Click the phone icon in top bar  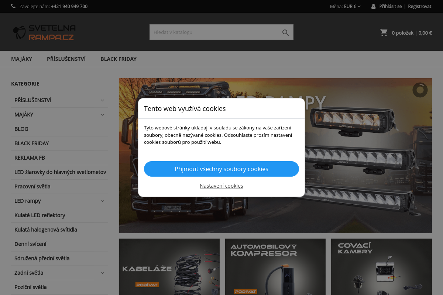coord(13,6)
